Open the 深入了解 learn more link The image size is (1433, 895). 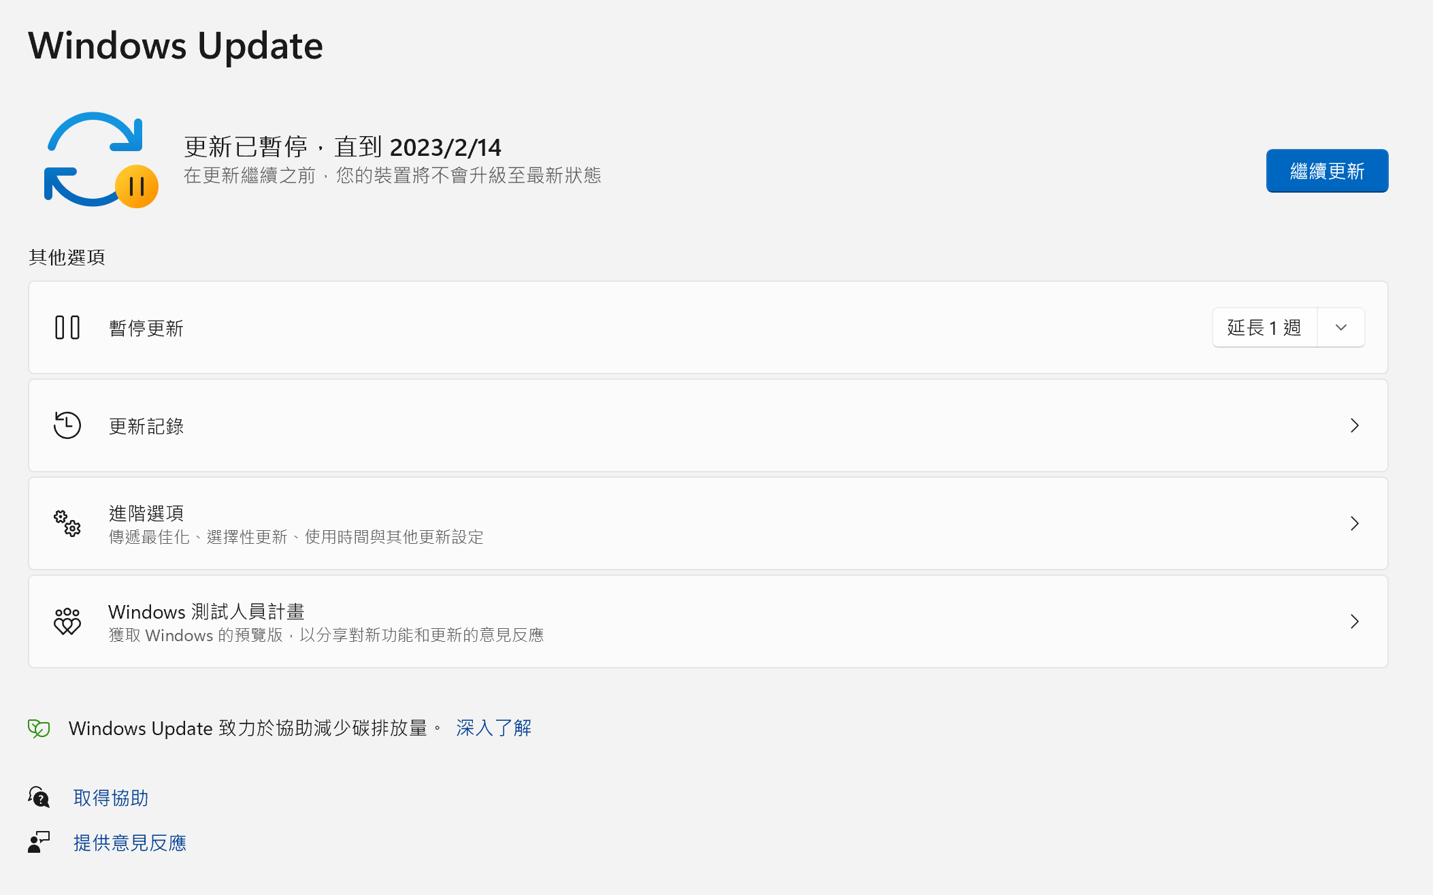(493, 728)
